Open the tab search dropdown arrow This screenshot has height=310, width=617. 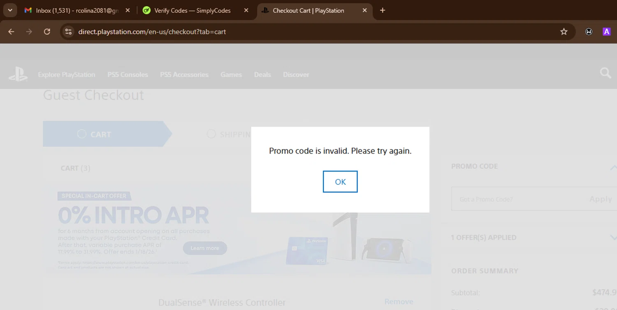(10, 10)
